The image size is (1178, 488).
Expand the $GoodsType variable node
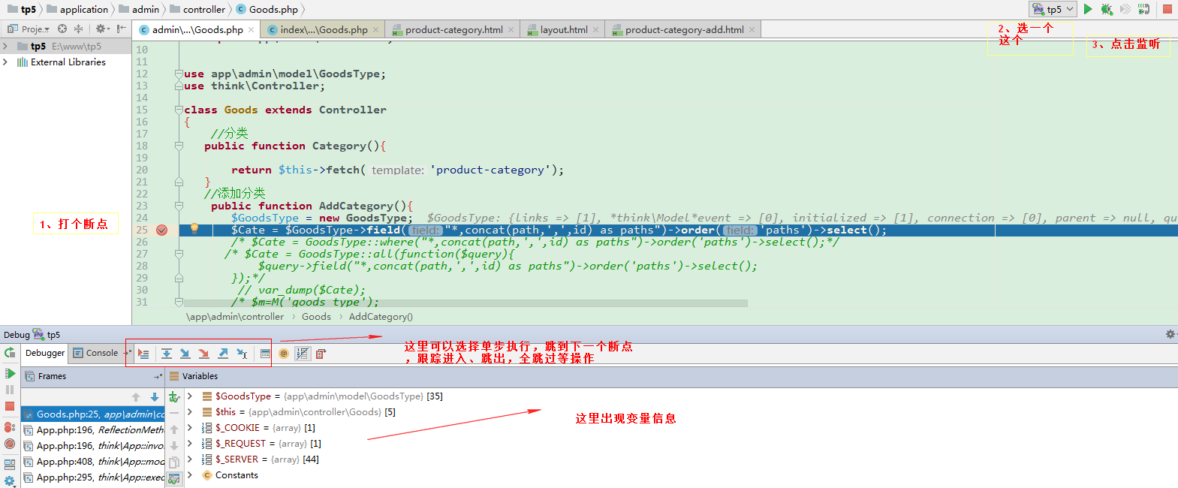[x=190, y=396]
